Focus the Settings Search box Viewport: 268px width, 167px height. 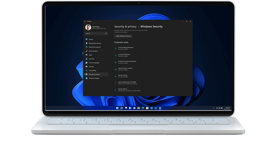[96, 33]
